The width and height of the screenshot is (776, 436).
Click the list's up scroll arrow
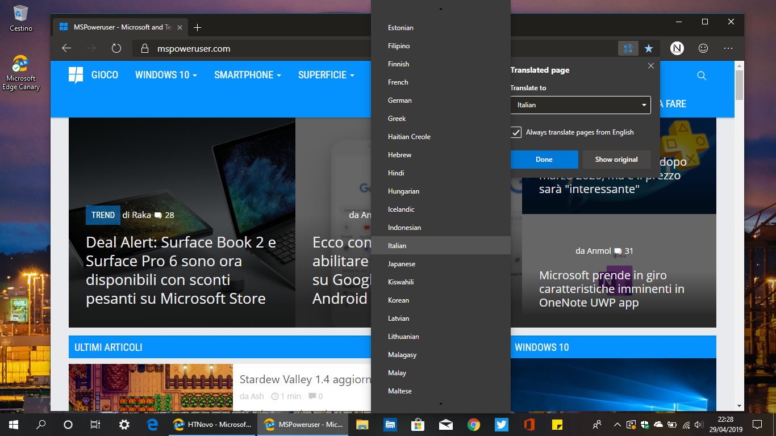click(441, 9)
